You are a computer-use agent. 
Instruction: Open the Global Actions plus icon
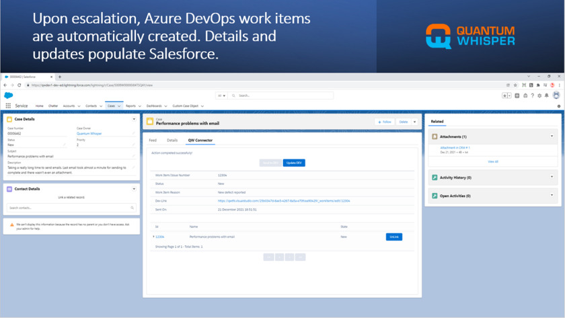pyautogui.click(x=517, y=95)
